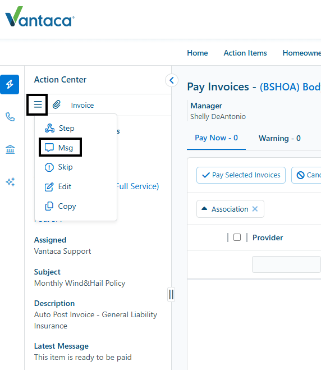Click Pay Selected Invoices button

click(x=241, y=175)
